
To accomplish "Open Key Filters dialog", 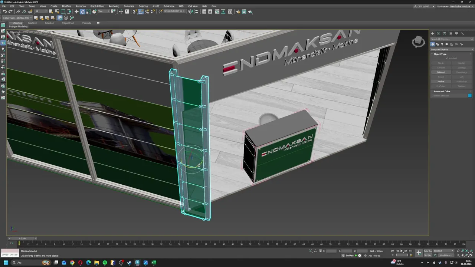I will (x=446, y=255).
